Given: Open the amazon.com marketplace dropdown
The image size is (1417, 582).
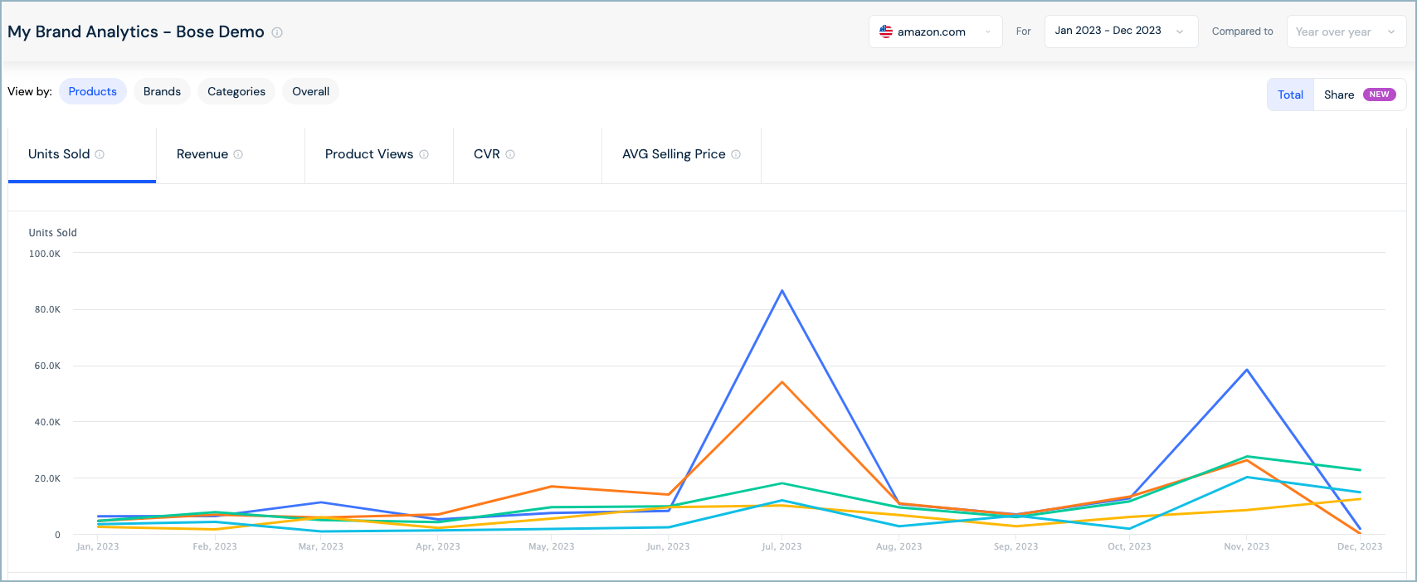Looking at the screenshot, I should click(936, 32).
